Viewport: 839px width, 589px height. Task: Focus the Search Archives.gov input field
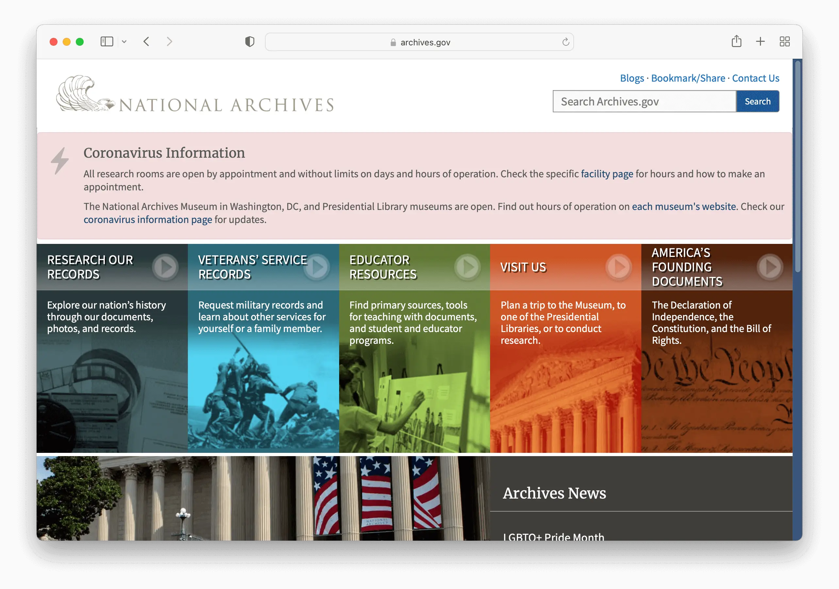pyautogui.click(x=644, y=102)
